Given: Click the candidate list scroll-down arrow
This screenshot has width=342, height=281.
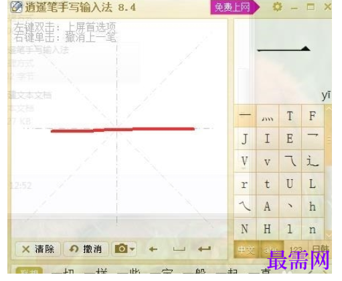Looking at the screenshot, I should (329, 236).
